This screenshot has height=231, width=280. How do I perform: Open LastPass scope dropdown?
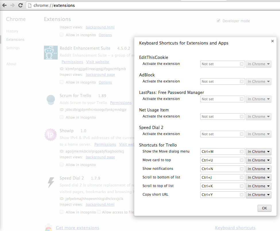pos(258,99)
